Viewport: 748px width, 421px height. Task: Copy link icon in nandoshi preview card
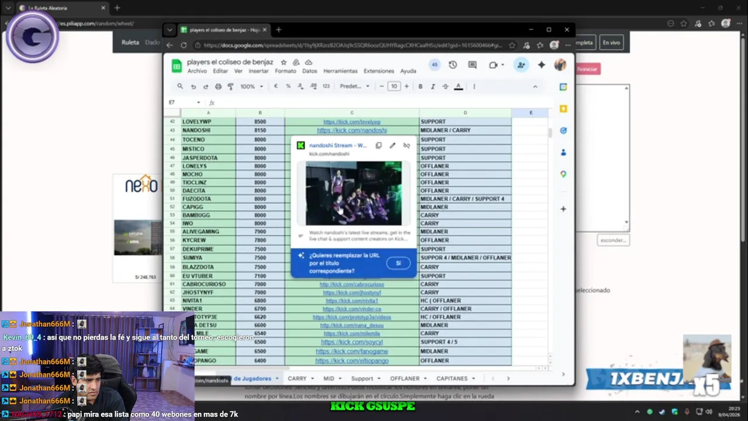tap(379, 146)
